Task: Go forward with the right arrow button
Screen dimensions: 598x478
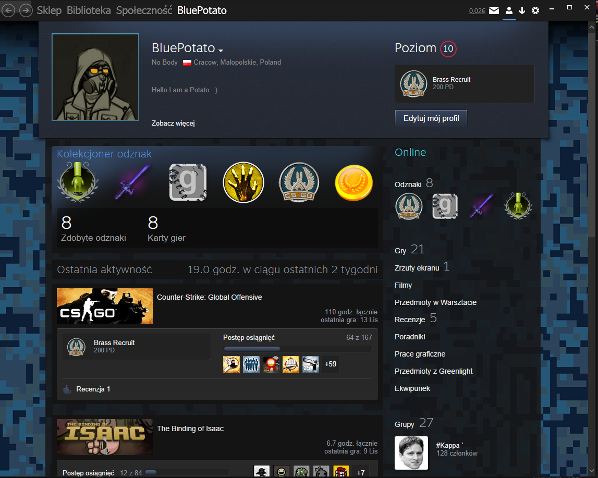Action: click(x=26, y=10)
